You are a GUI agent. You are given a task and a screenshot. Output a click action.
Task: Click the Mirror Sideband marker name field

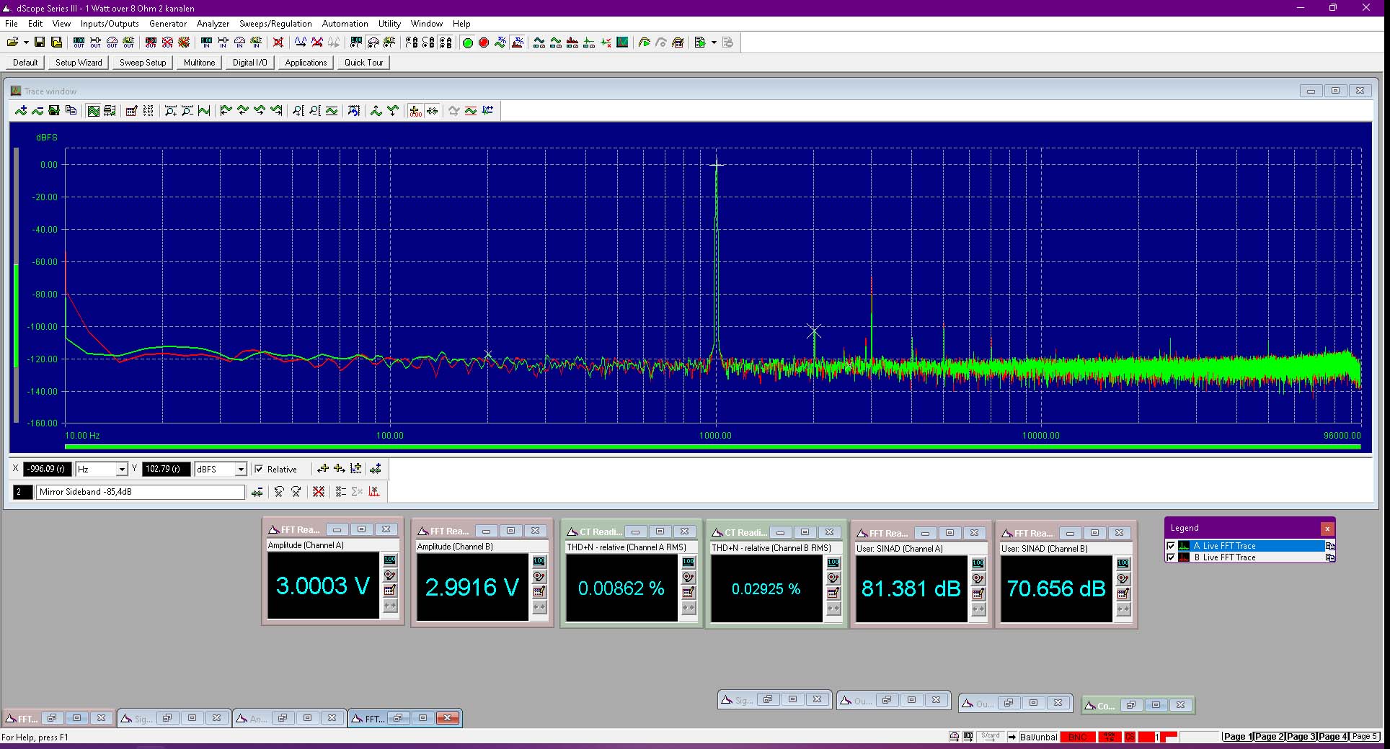pyautogui.click(x=141, y=492)
